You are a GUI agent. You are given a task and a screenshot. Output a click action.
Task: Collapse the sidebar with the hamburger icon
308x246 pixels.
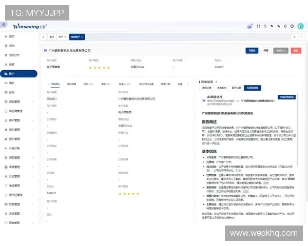[x=4, y=25]
